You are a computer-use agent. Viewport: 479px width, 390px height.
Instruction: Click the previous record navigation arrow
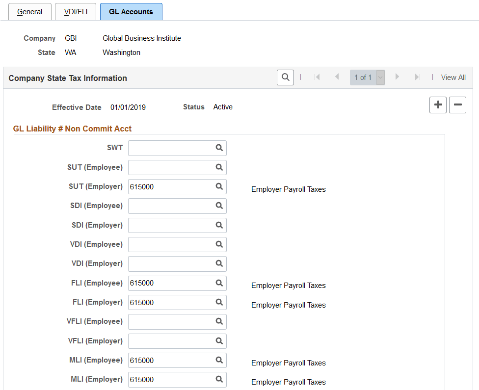(337, 77)
